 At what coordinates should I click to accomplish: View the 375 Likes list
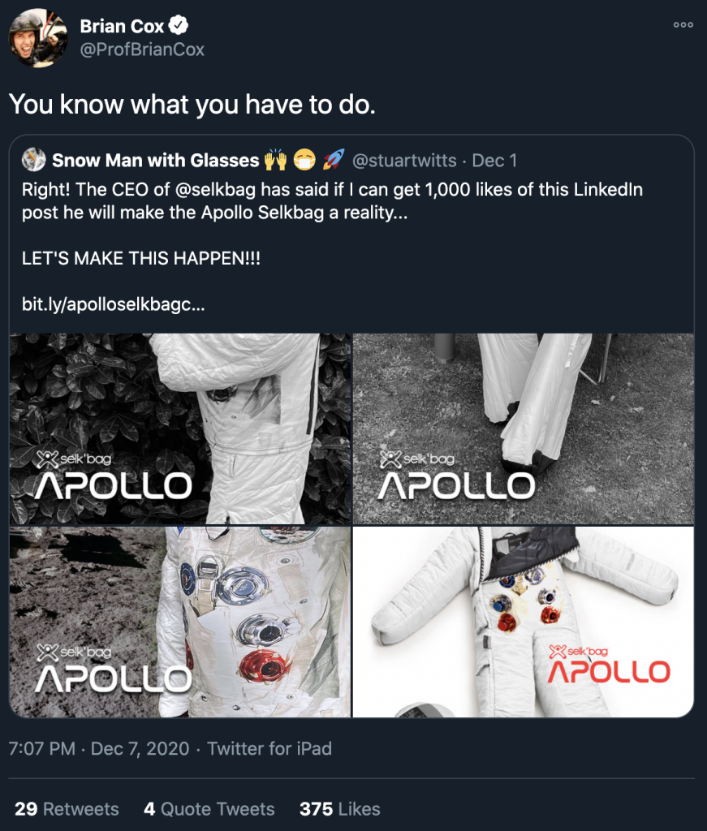pyautogui.click(x=339, y=809)
